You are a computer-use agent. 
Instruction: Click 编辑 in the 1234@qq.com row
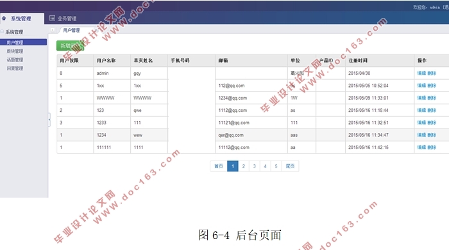421,98
